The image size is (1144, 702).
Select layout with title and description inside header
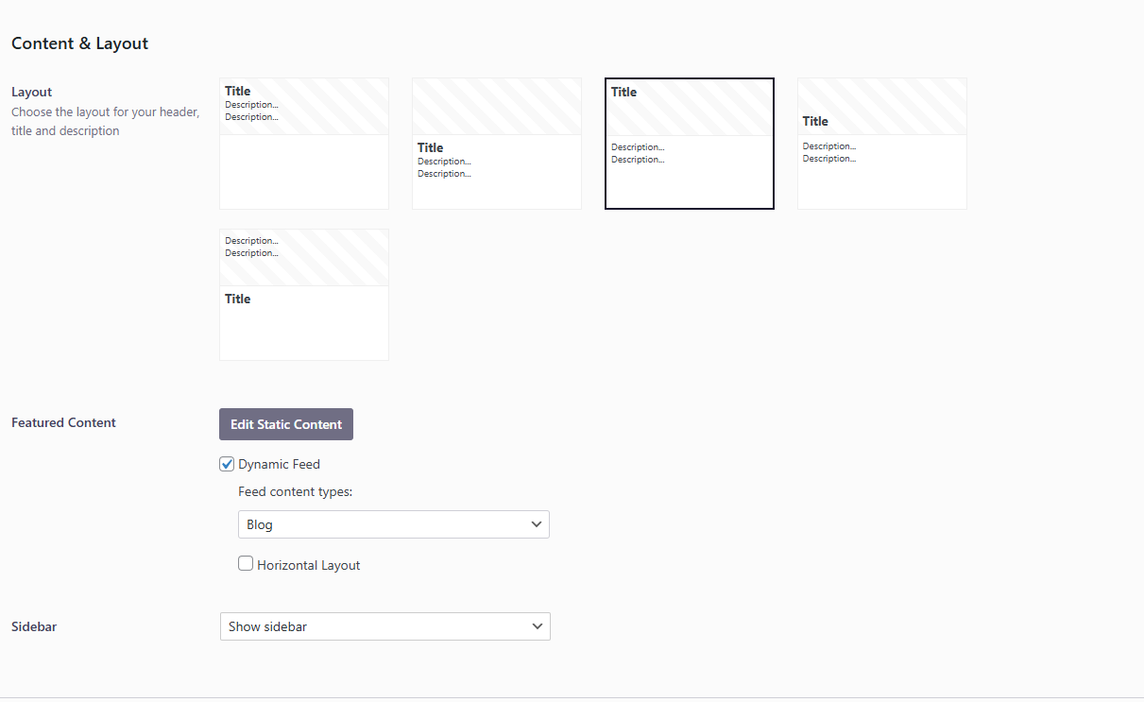pos(304,144)
